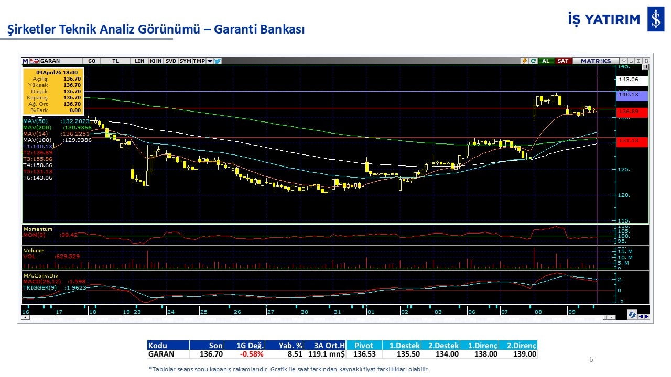Screen dimensions: 671x377
Task: Click the purple 140.13 price level label
Action: 632,95
